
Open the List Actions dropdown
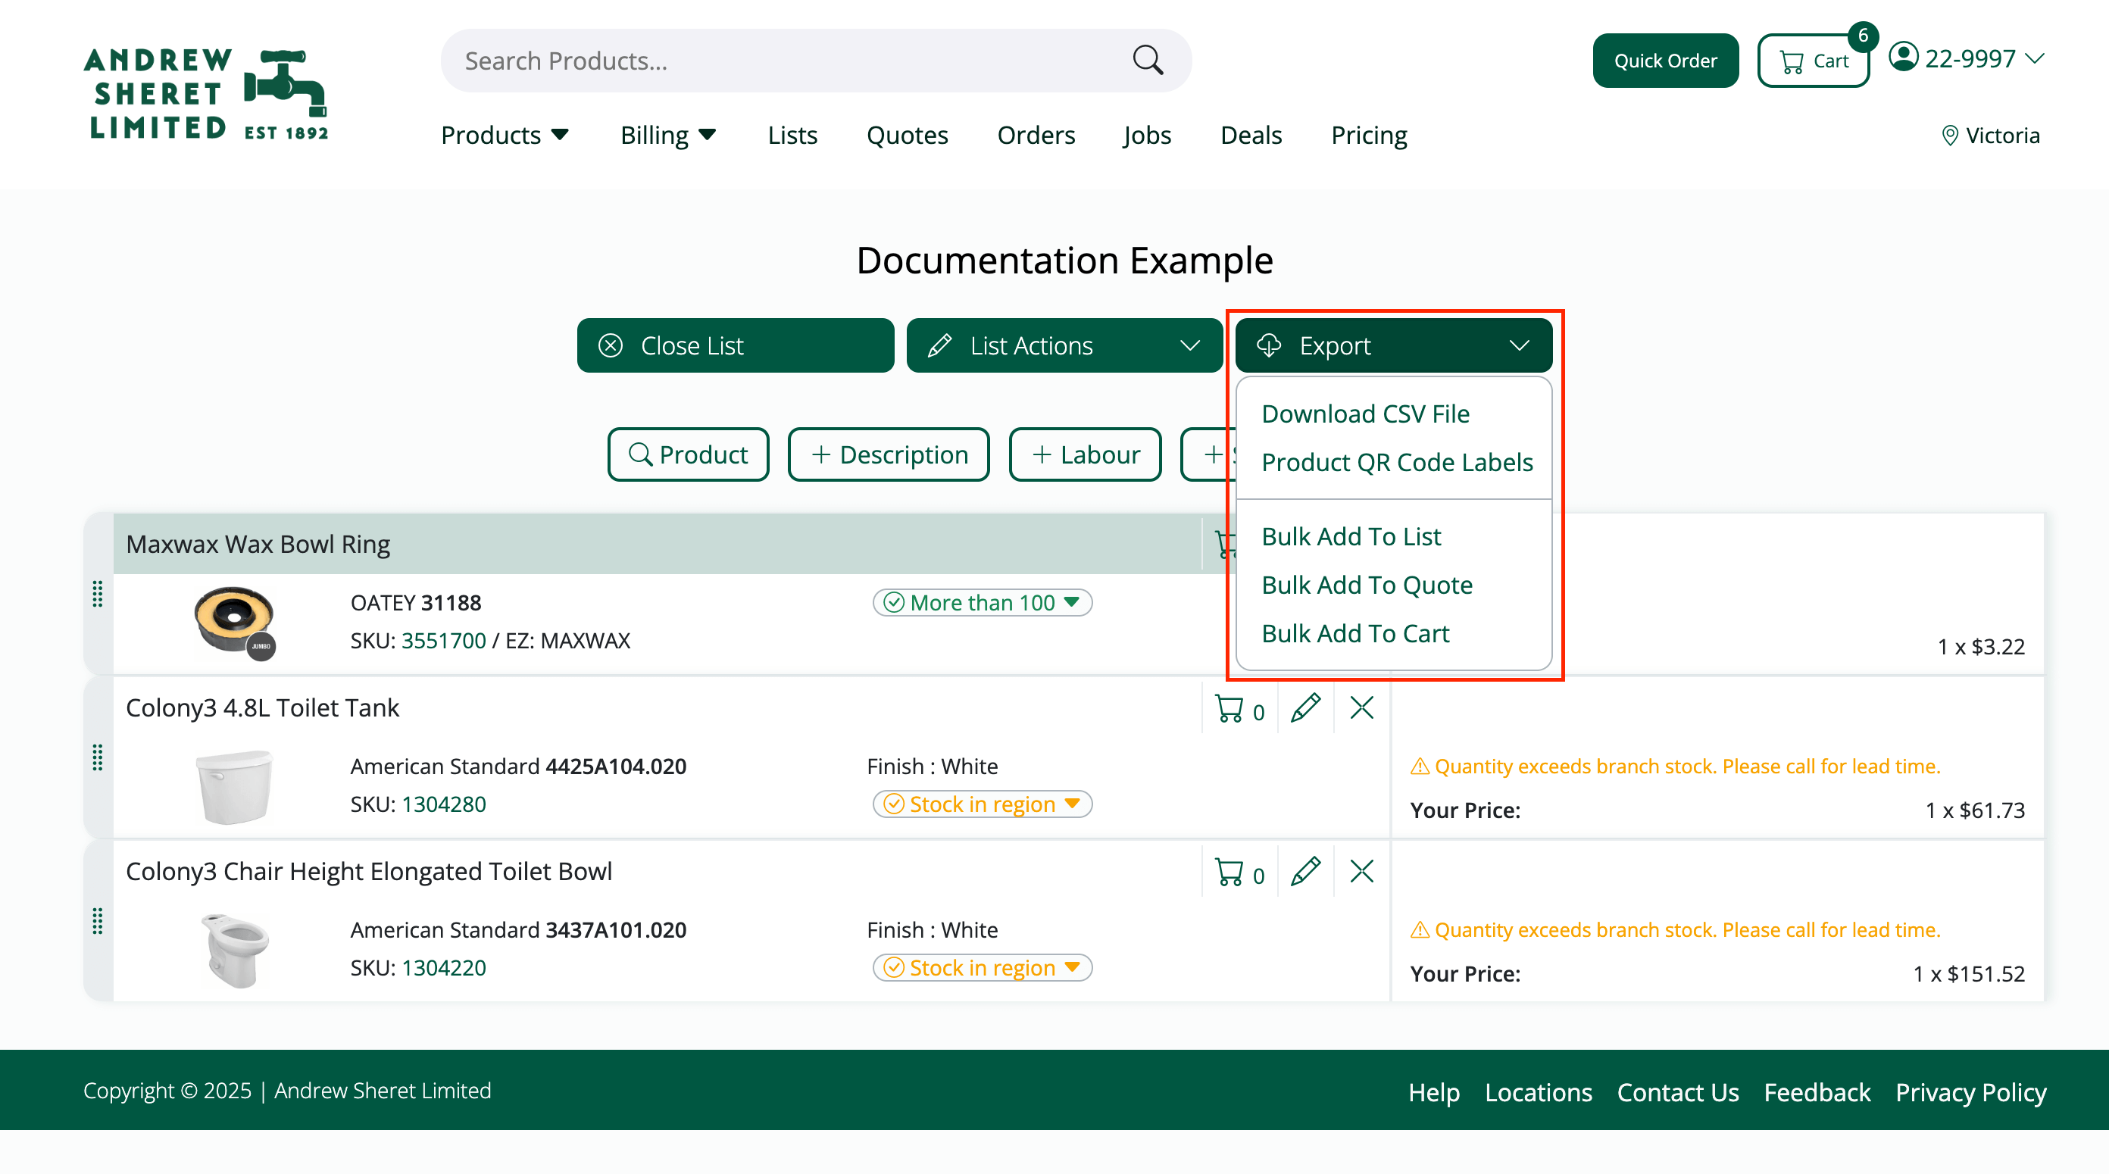click(x=1064, y=345)
